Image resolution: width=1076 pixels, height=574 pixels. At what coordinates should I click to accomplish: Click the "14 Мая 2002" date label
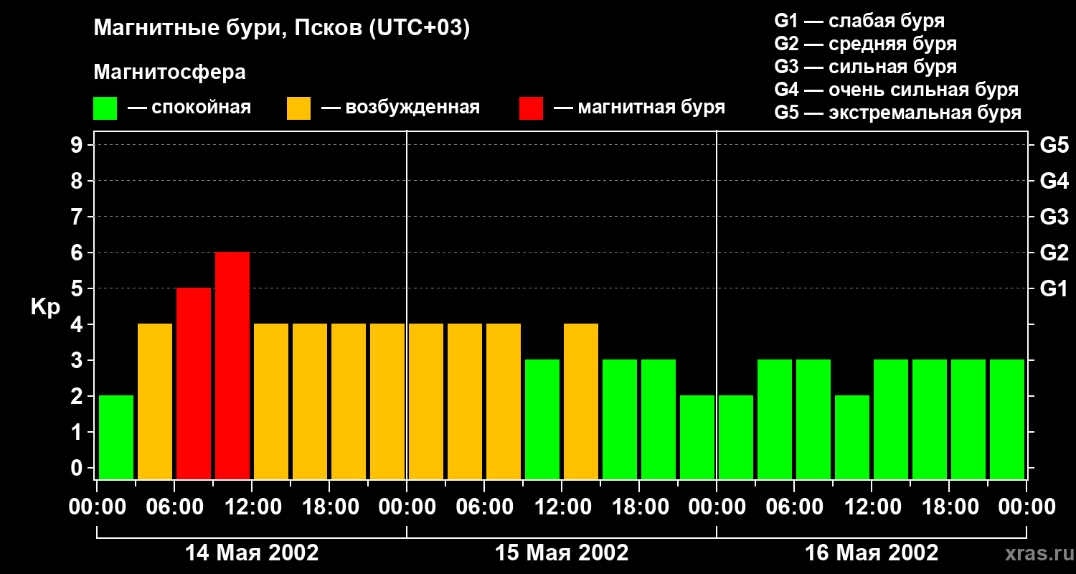pyautogui.click(x=252, y=553)
